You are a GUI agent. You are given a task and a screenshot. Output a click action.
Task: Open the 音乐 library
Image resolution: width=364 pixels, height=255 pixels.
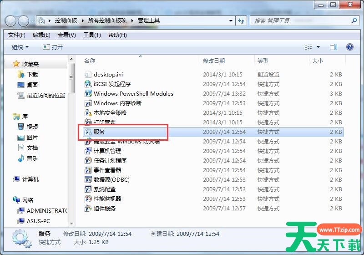[28, 158]
